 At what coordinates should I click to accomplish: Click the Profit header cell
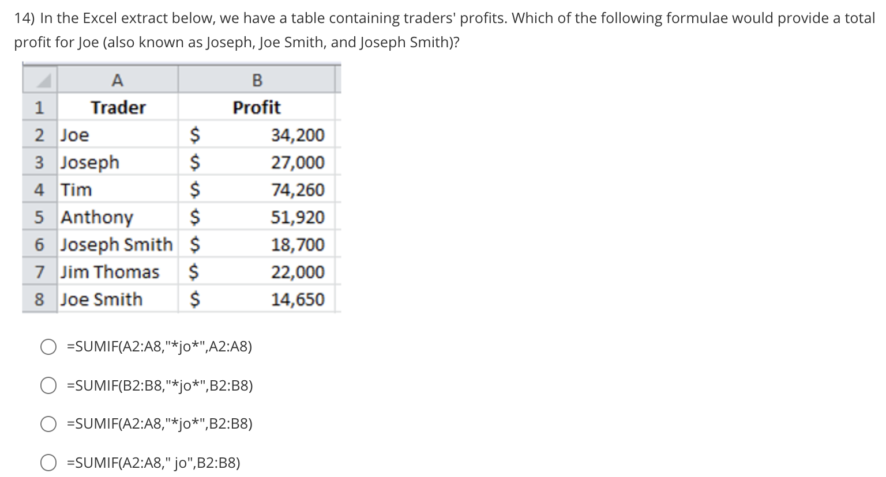tap(257, 107)
